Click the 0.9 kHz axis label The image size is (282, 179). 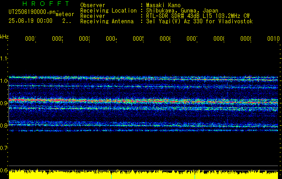click(x=4, y=103)
